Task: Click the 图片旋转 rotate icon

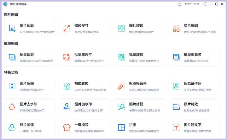Action: click(121, 28)
